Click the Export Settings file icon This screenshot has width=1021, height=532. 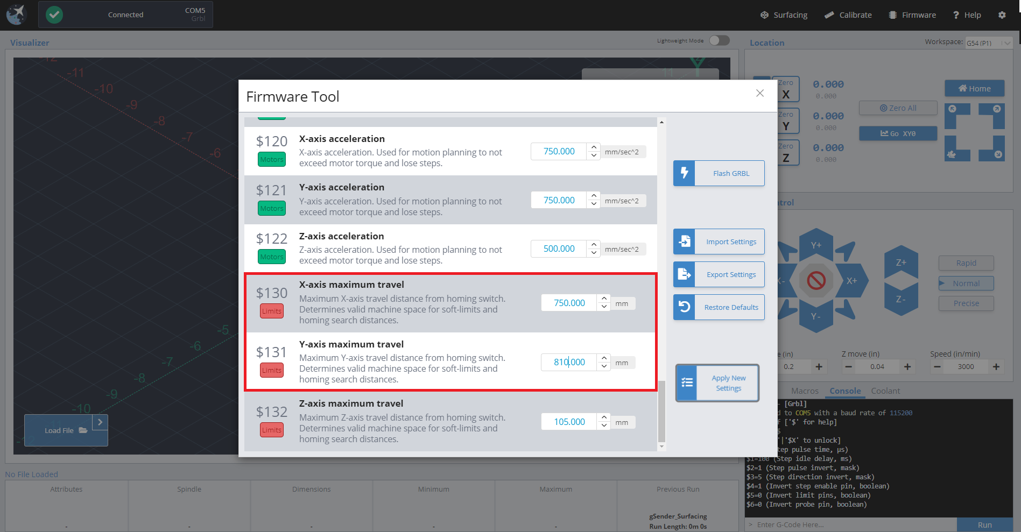[684, 274]
